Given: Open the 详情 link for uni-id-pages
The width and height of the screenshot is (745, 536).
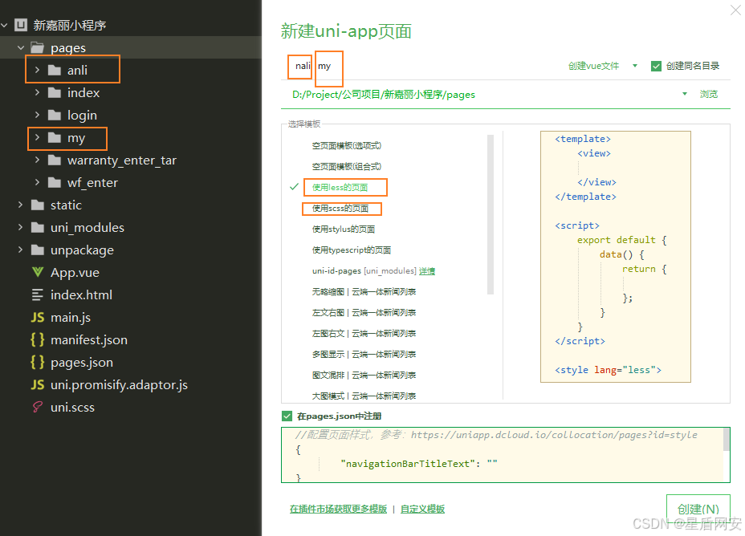Looking at the screenshot, I should pos(426,271).
